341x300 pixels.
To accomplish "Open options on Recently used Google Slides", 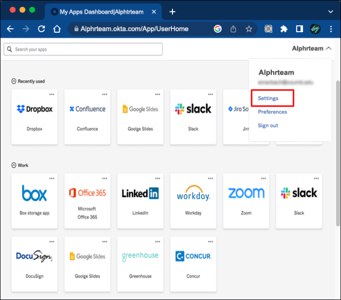I will coord(158,95).
